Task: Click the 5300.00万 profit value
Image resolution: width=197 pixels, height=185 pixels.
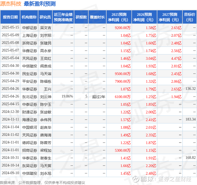Action: pyautogui.click(x=123, y=150)
